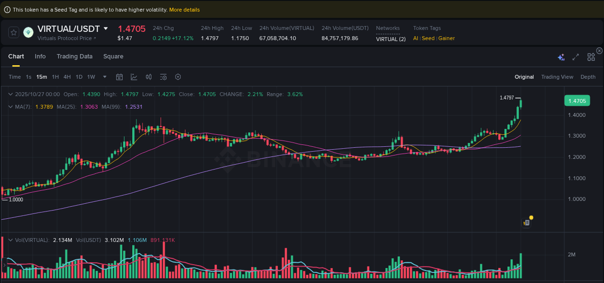Collapse the OHLC info row chevron
Image resolution: width=604 pixels, height=283 pixels.
pos(11,94)
